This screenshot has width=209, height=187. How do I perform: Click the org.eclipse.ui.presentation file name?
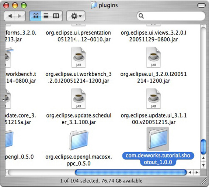click(x=79, y=36)
